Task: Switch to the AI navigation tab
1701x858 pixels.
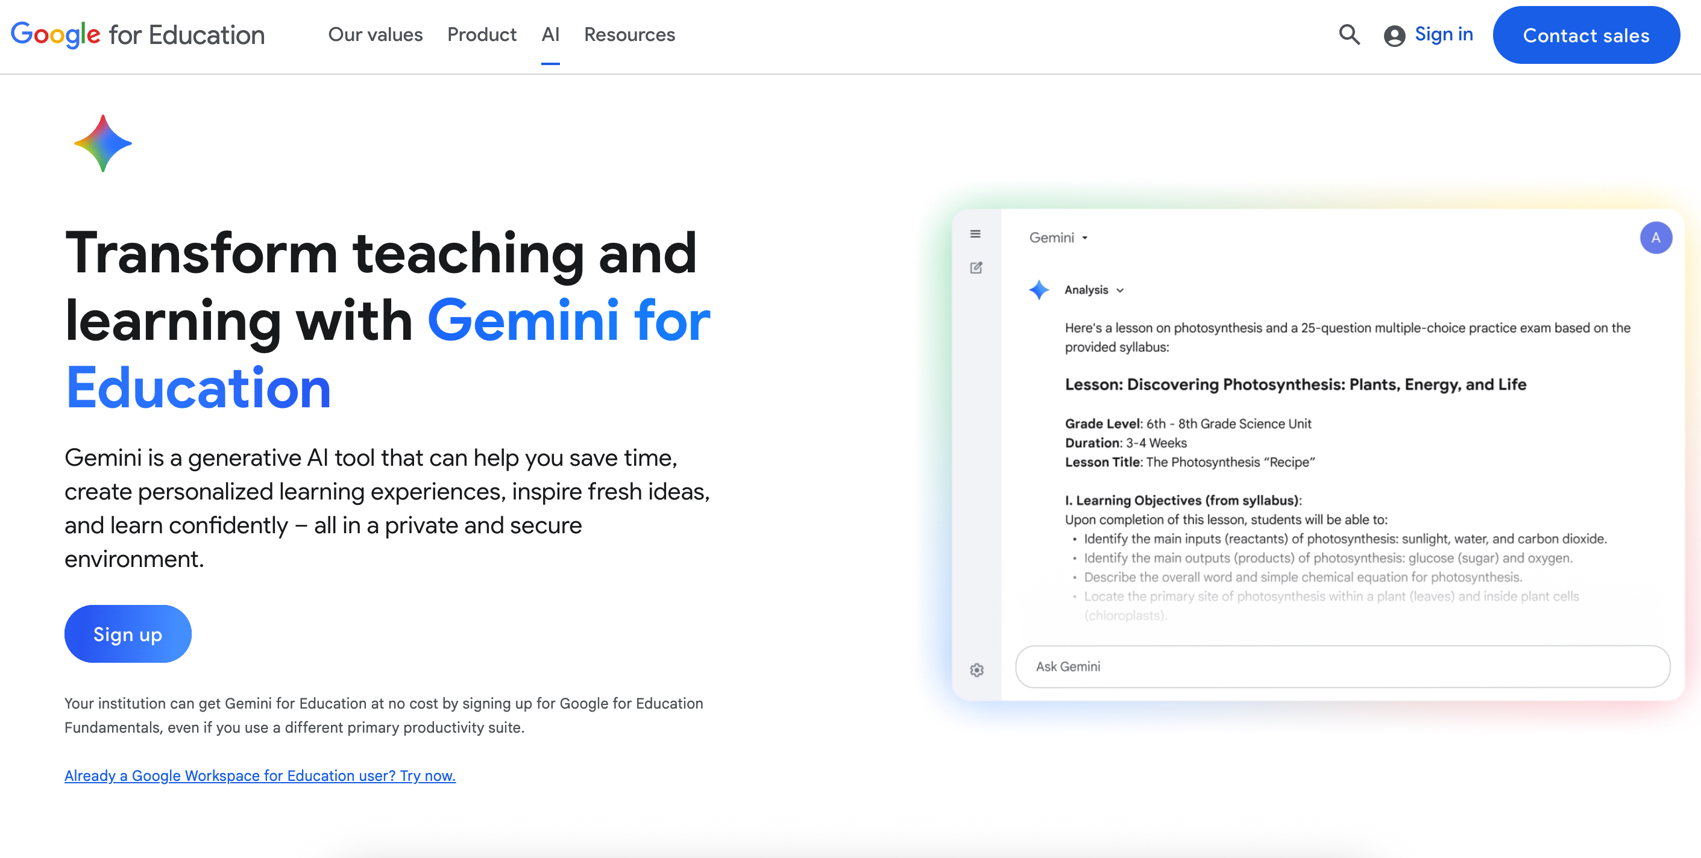Action: [550, 34]
